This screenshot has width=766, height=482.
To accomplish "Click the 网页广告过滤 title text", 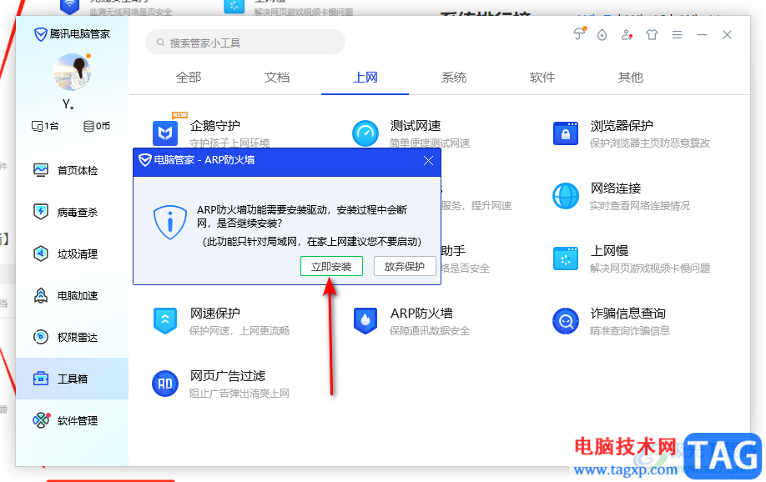I will pos(228,375).
